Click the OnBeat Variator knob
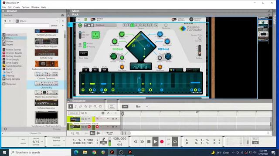 (113, 56)
